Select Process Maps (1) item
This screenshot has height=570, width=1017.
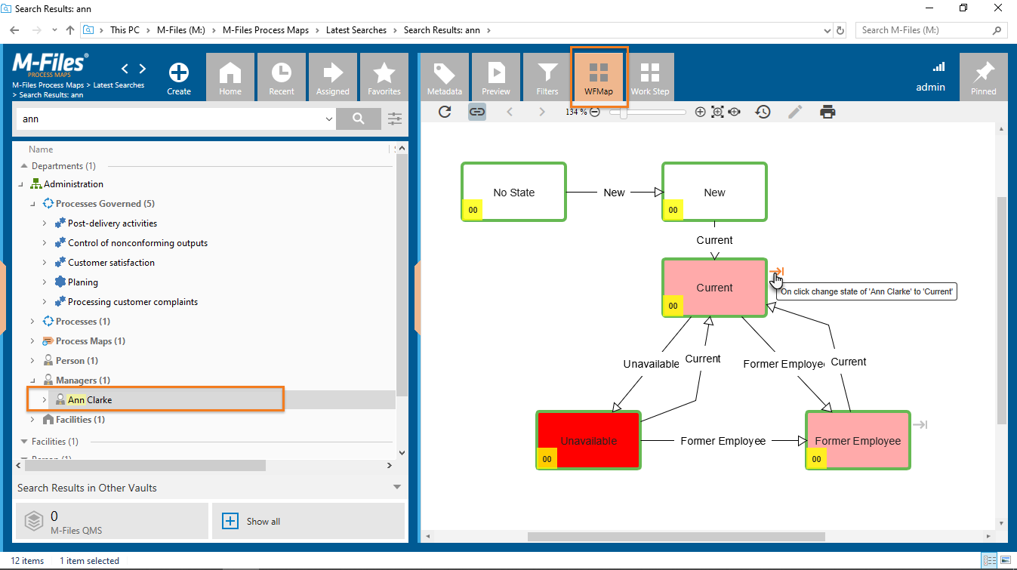click(91, 341)
